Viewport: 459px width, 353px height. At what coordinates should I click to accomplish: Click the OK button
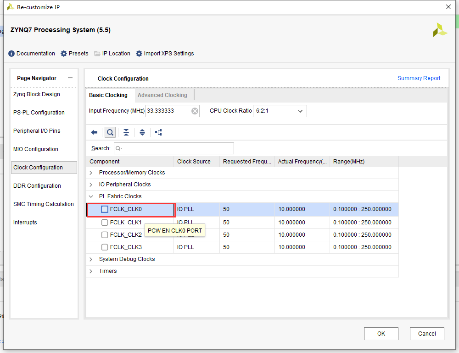pos(381,334)
